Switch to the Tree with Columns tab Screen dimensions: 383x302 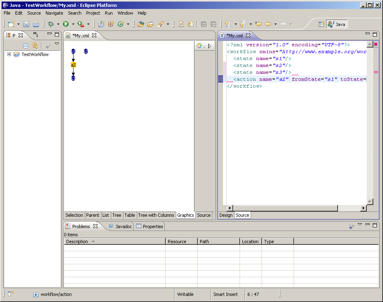point(156,215)
